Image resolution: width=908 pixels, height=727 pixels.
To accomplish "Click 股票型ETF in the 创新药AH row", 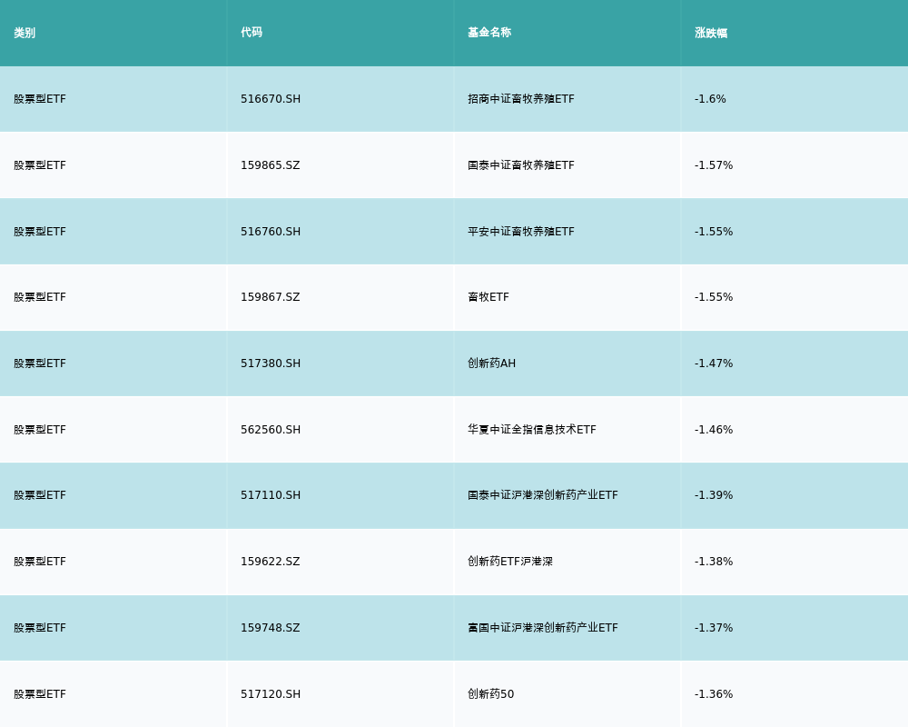I will [40, 363].
